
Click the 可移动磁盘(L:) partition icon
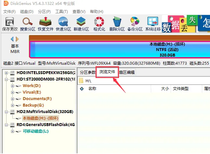click(x=19, y=131)
